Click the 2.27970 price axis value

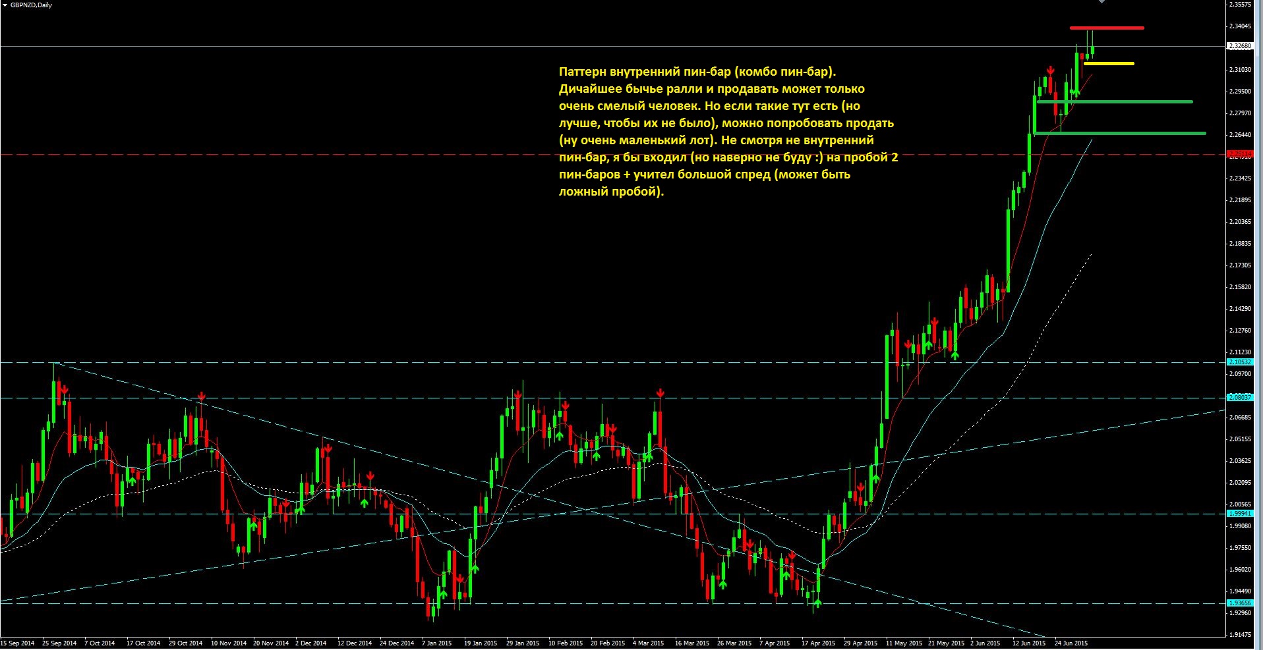1241,113
